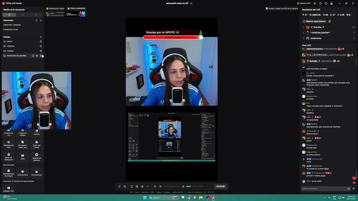Screen dimensions: 358x201
Task: Open Recompensas de juegos
Action: tap(9, 173)
